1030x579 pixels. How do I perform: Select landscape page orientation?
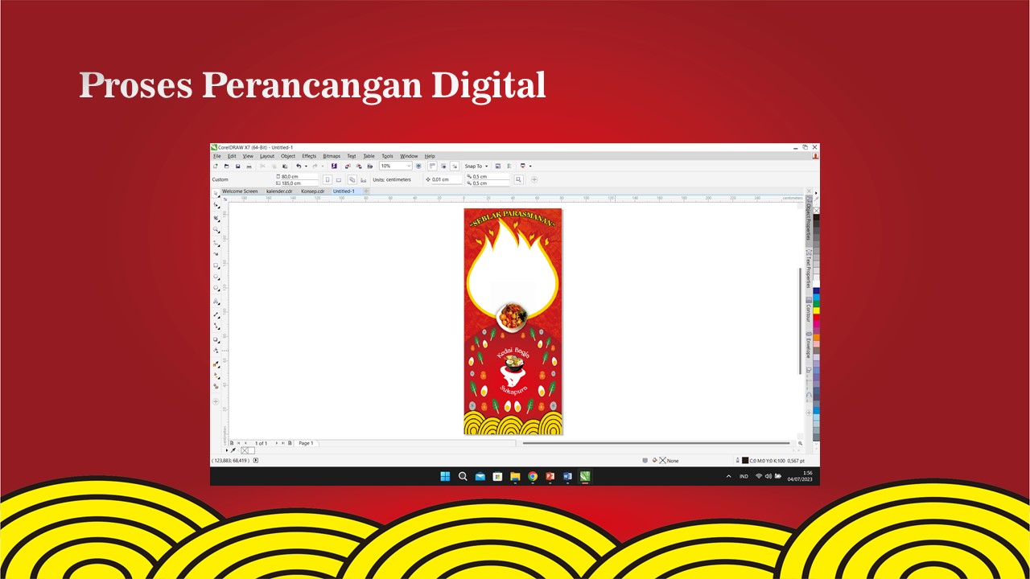pyautogui.click(x=339, y=179)
